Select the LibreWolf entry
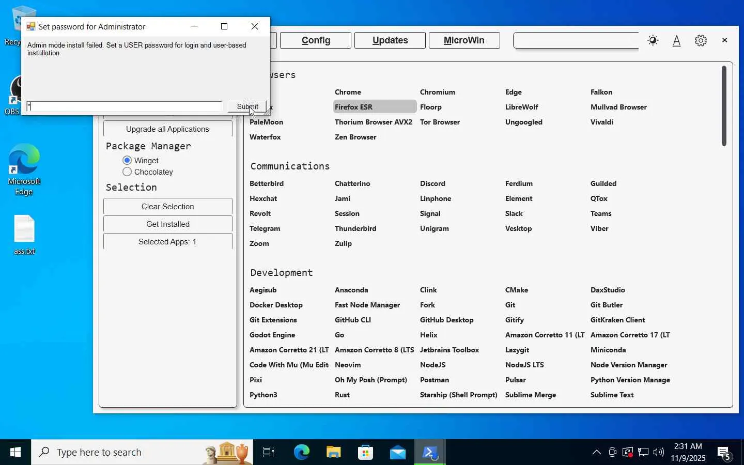Screen dimensions: 744x465 point(522,107)
